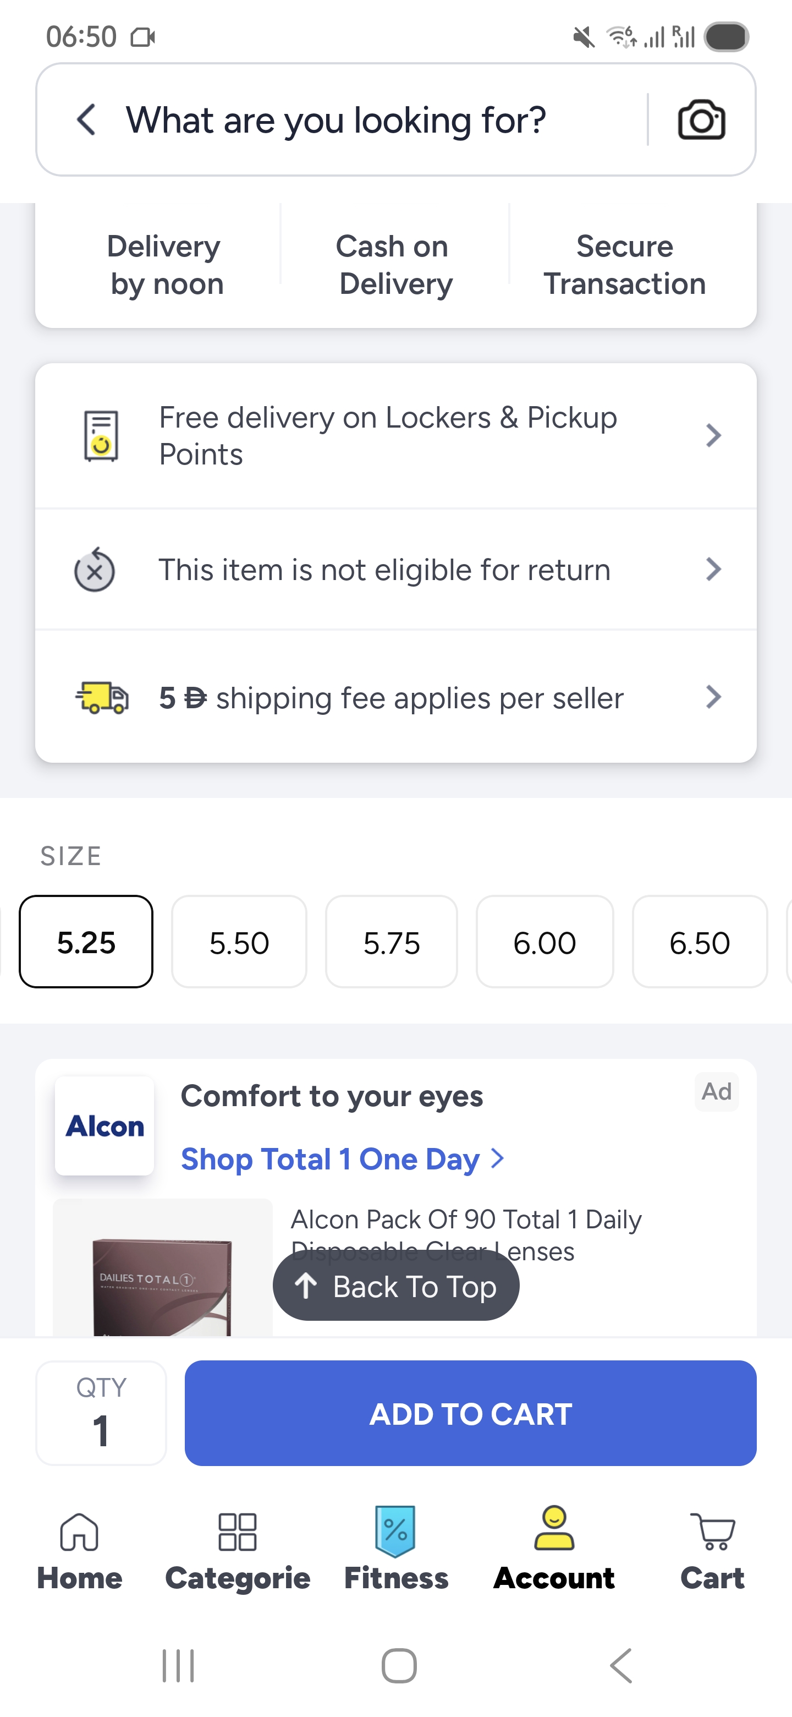Tap the Dailies Total 1 product thumbnail
The height and width of the screenshot is (1717, 792).
(x=163, y=1270)
